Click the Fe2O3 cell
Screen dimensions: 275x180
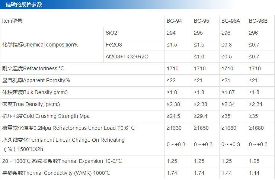(114, 45)
